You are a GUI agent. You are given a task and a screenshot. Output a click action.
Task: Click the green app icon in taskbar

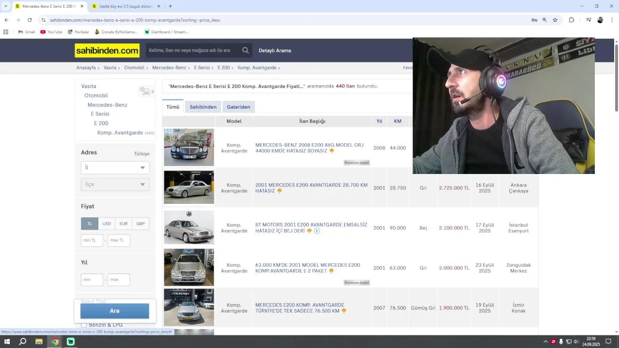[71, 342]
